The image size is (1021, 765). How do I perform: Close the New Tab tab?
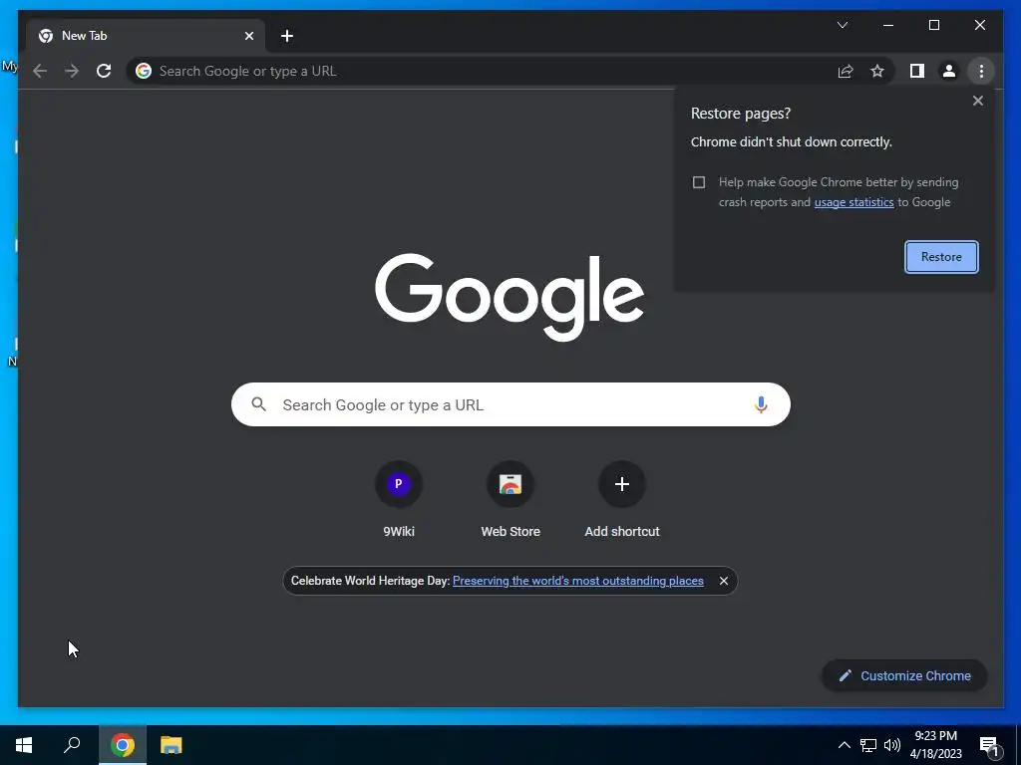248,36
